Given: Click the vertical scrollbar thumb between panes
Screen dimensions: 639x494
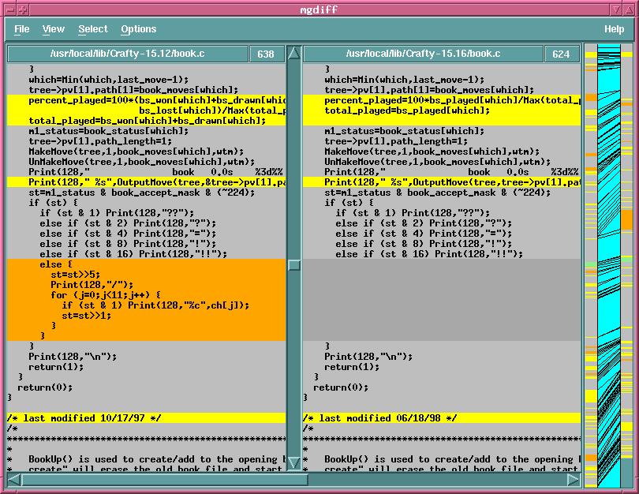Looking at the screenshot, I should pos(294,265).
